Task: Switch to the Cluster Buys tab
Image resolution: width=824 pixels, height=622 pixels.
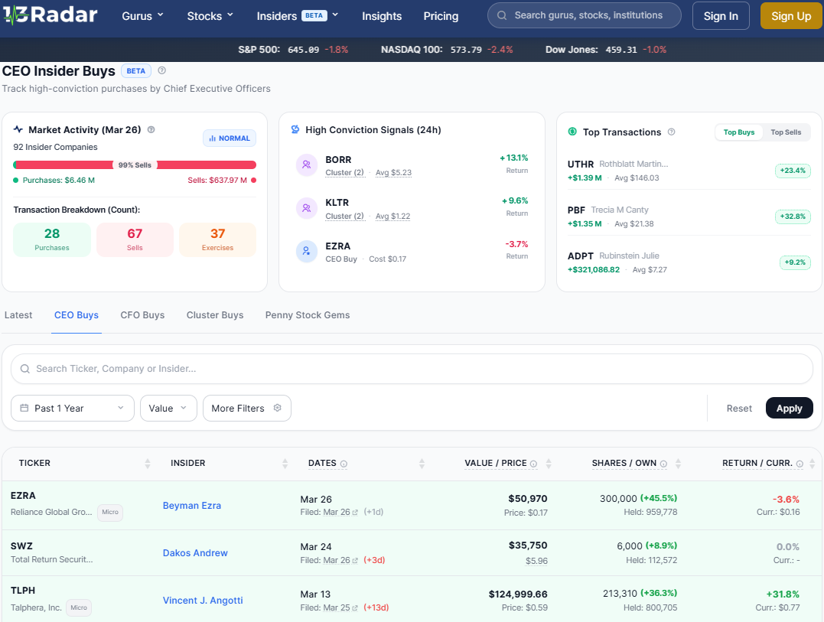Action: click(215, 315)
